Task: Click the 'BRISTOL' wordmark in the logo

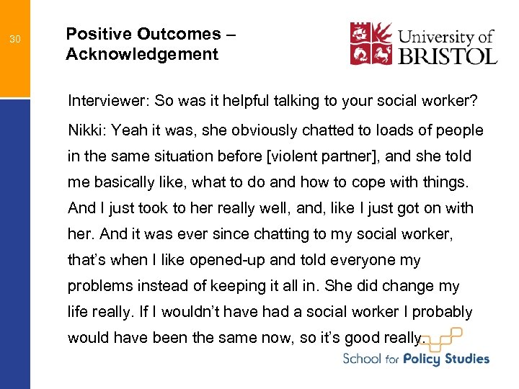Action: point(447,55)
